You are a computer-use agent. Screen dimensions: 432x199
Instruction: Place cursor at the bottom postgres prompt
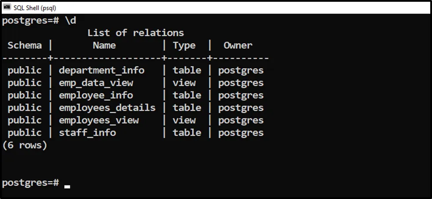[67, 183]
